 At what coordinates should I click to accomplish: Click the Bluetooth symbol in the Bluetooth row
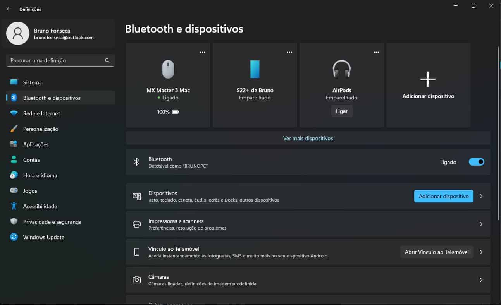[x=136, y=162]
